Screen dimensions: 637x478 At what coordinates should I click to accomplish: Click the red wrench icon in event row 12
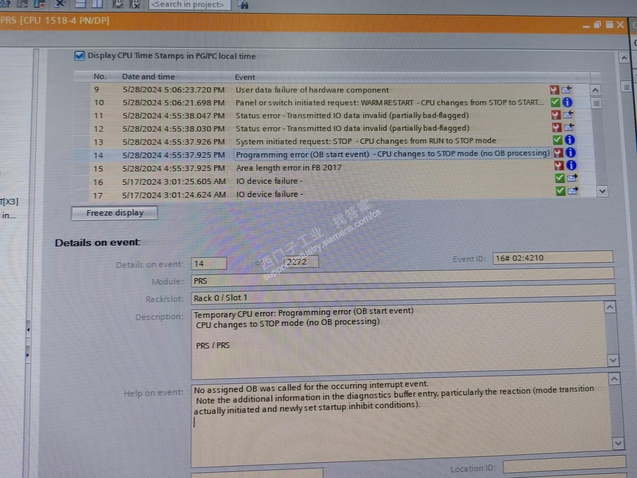click(x=556, y=128)
